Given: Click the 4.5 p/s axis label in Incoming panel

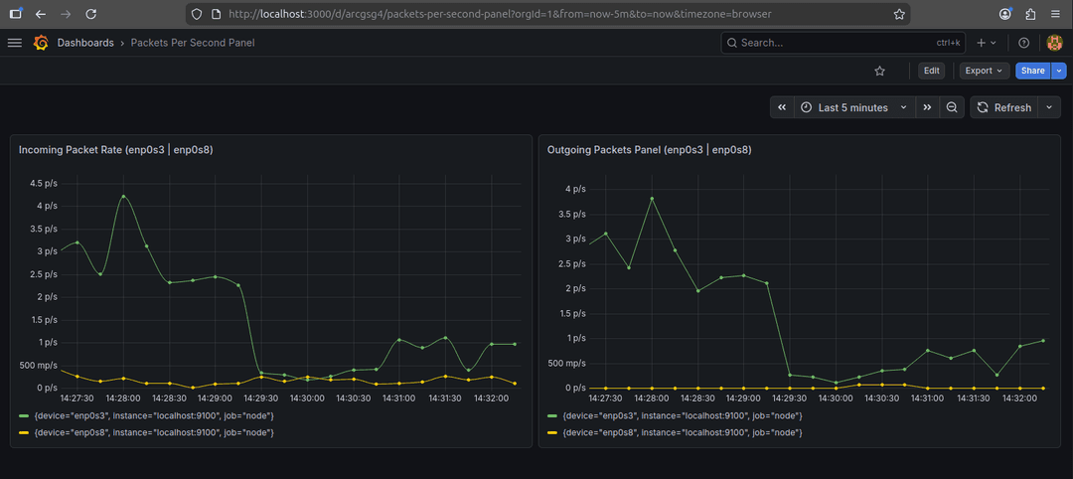Looking at the screenshot, I should click(43, 184).
